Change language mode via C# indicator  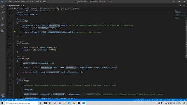(177, 100)
